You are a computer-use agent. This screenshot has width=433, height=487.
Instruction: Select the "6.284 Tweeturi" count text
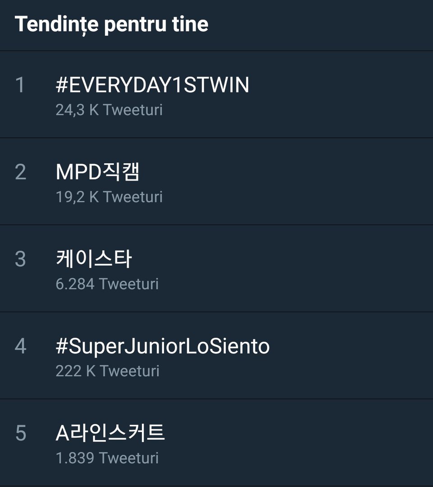107,284
